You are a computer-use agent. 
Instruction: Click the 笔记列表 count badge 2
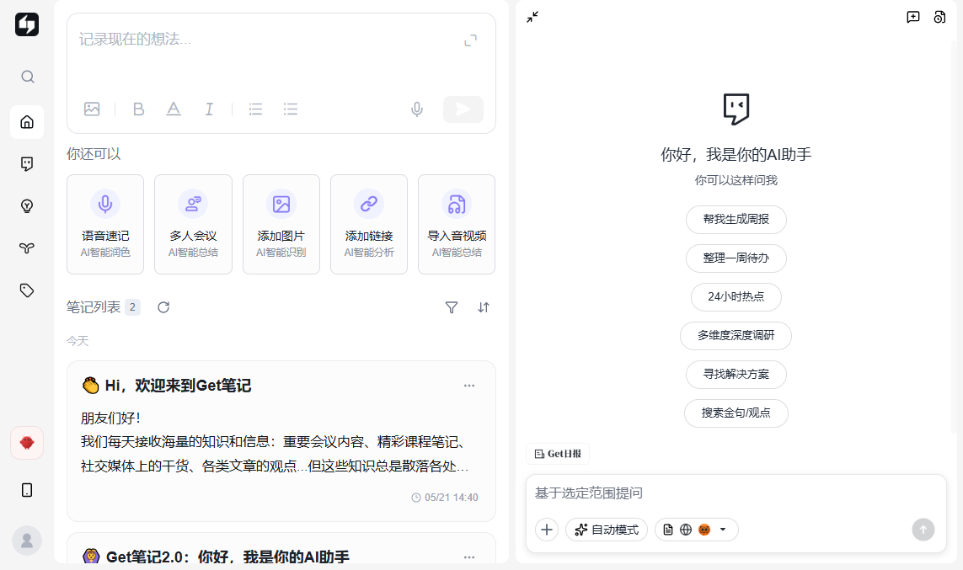pyautogui.click(x=132, y=307)
